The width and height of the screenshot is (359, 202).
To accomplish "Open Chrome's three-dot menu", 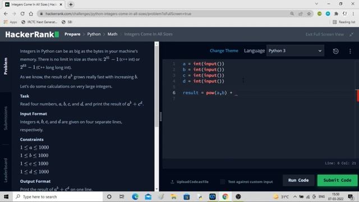I will coord(353,13).
